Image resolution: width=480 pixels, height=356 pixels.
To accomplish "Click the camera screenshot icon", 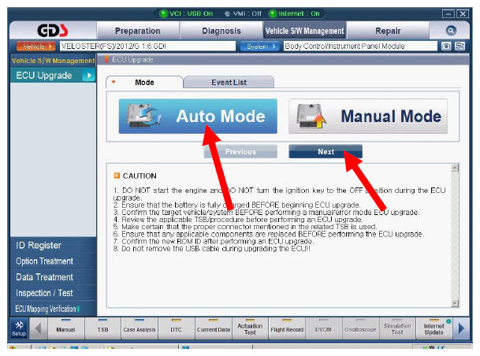I will point(446,46).
